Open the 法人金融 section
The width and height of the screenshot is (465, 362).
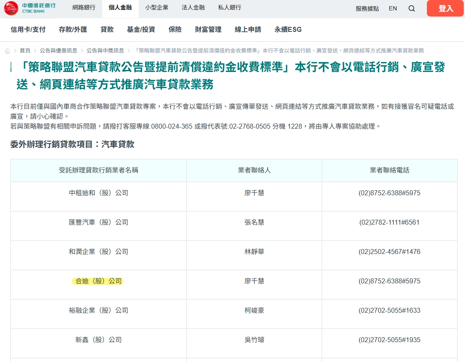193,7
